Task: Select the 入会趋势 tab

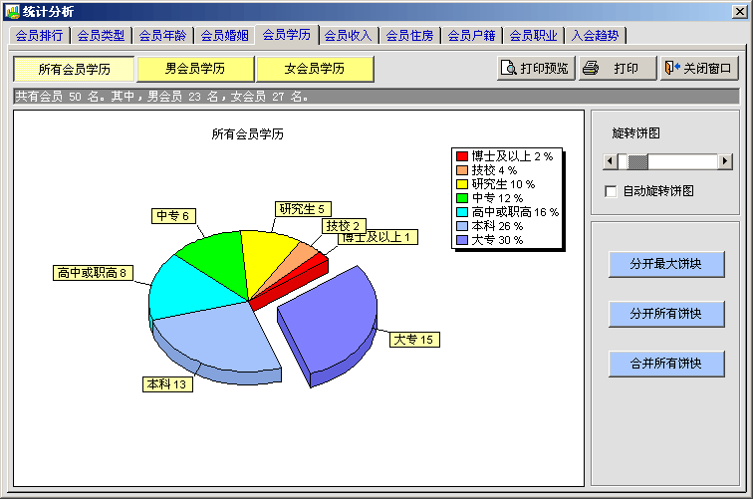Action: coord(596,36)
